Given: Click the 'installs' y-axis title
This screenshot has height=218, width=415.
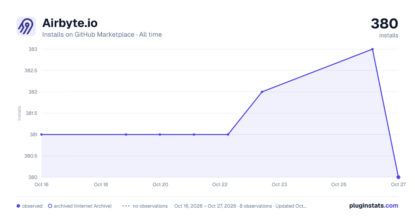Looking at the screenshot, I should click(x=19, y=113).
